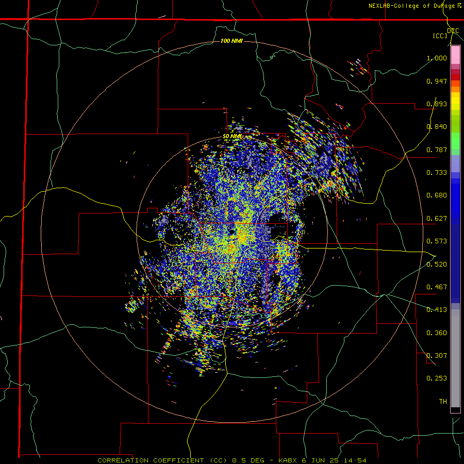Screen dimensions: 464x464
Task: Click the 0.787 legend value
Action: pyautogui.click(x=437, y=150)
